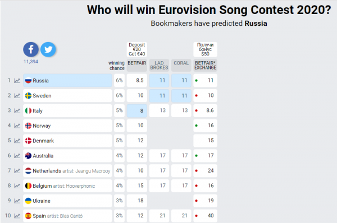Open the Betfair Exchange column header
Viewport: 337px width, 223px height.
tap(205, 65)
